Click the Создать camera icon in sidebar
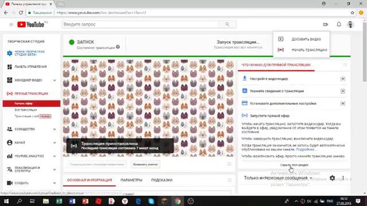367x206 pixels. coord(10,183)
